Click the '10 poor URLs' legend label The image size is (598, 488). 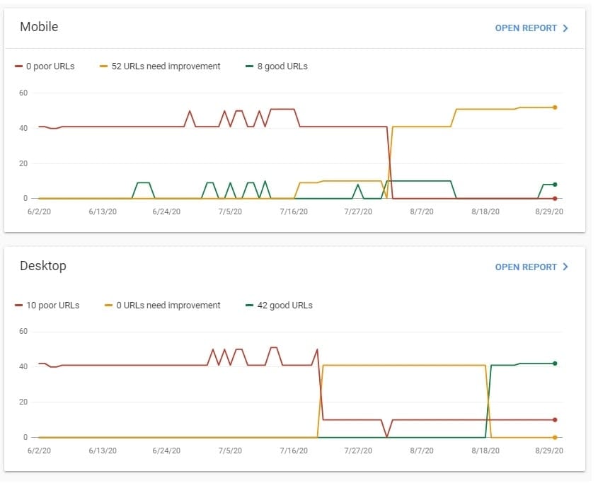[53, 306]
